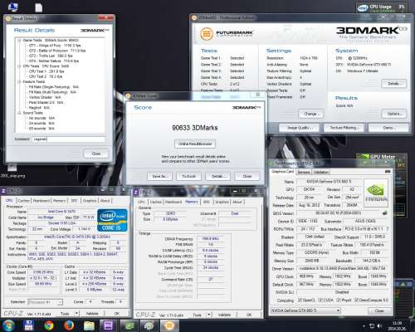Click Close button in GPU-Z window
The width and height of the screenshot is (415, 332).
pos(379,310)
